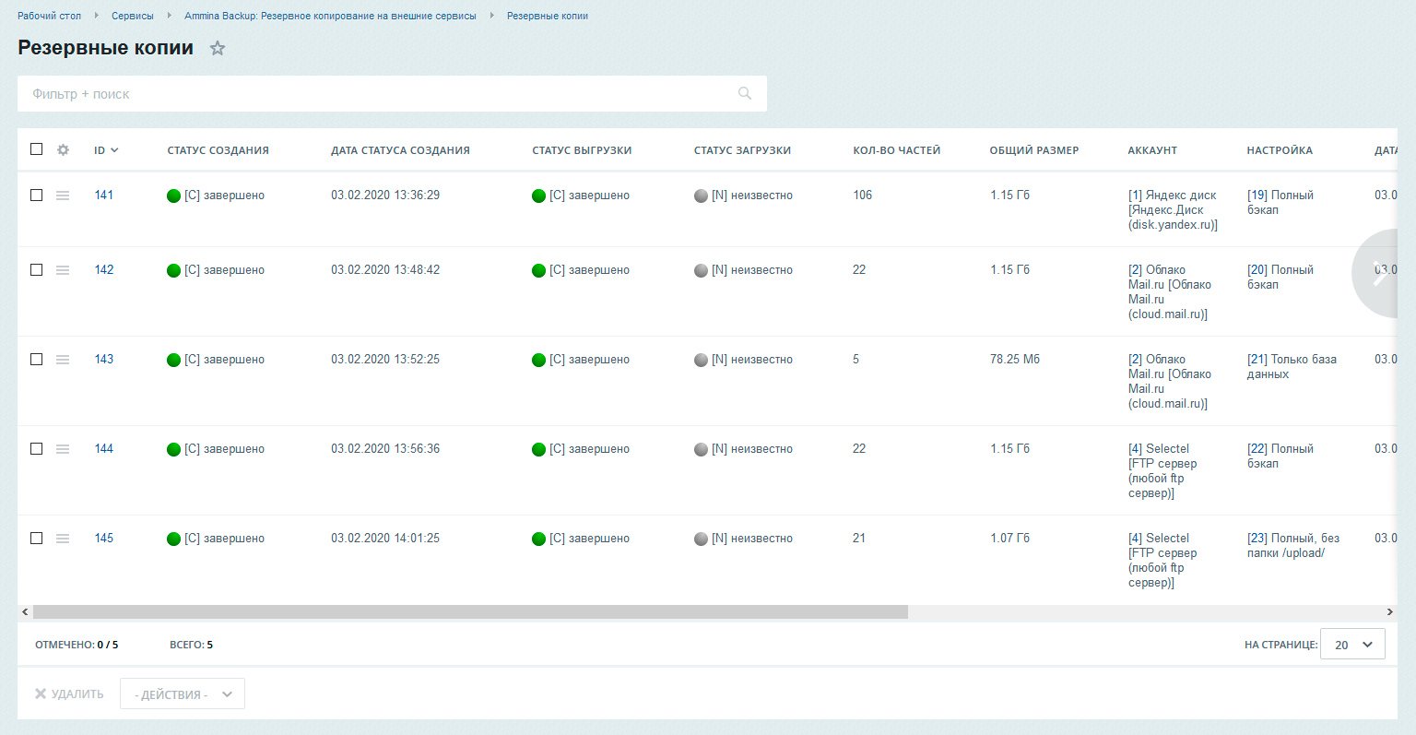The image size is (1416, 735).
Task: Navigate to Сервисы in the breadcrumb
Action: click(x=132, y=16)
